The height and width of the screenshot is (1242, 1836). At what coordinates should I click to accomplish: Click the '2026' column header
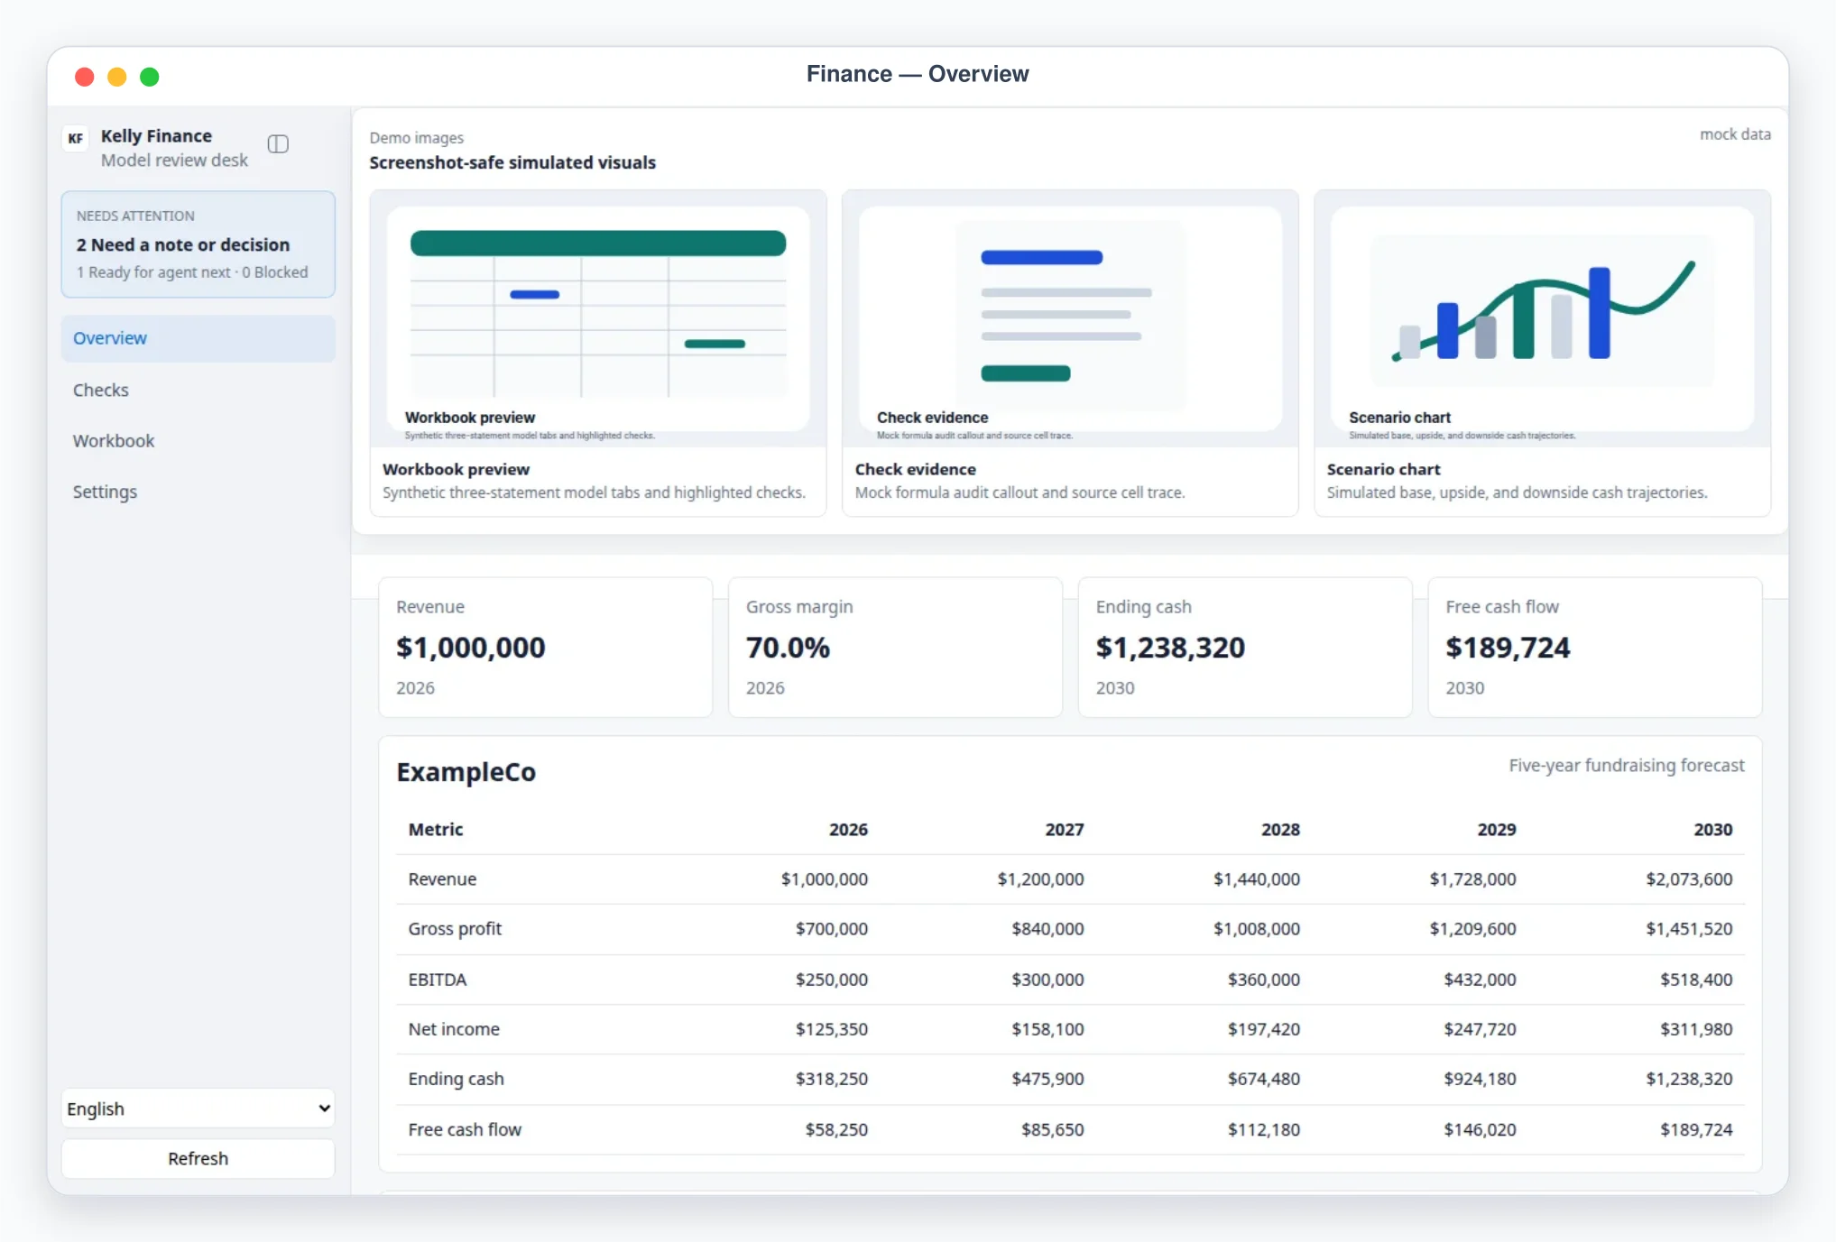tap(849, 830)
